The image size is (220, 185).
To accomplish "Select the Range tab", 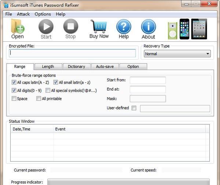I will coord(20,67).
